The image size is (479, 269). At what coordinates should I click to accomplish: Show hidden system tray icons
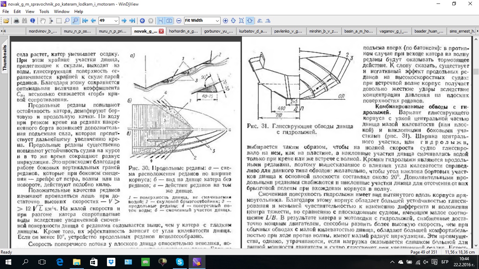392,262
